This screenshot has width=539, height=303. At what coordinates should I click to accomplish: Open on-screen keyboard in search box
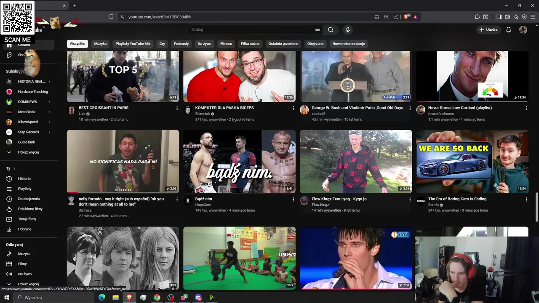click(x=318, y=30)
